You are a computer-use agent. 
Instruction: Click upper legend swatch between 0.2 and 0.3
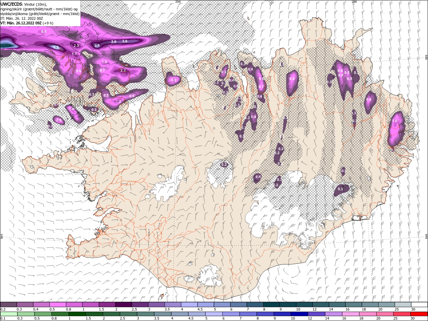pos(8,305)
